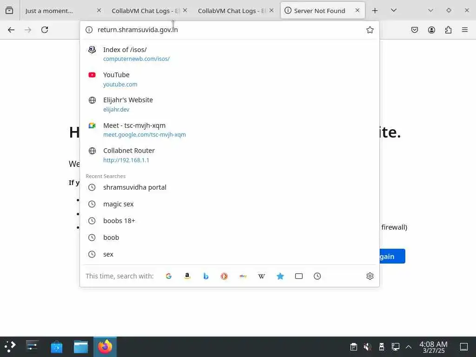
Task: Open muted volume tray icon
Action: [x=367, y=347]
